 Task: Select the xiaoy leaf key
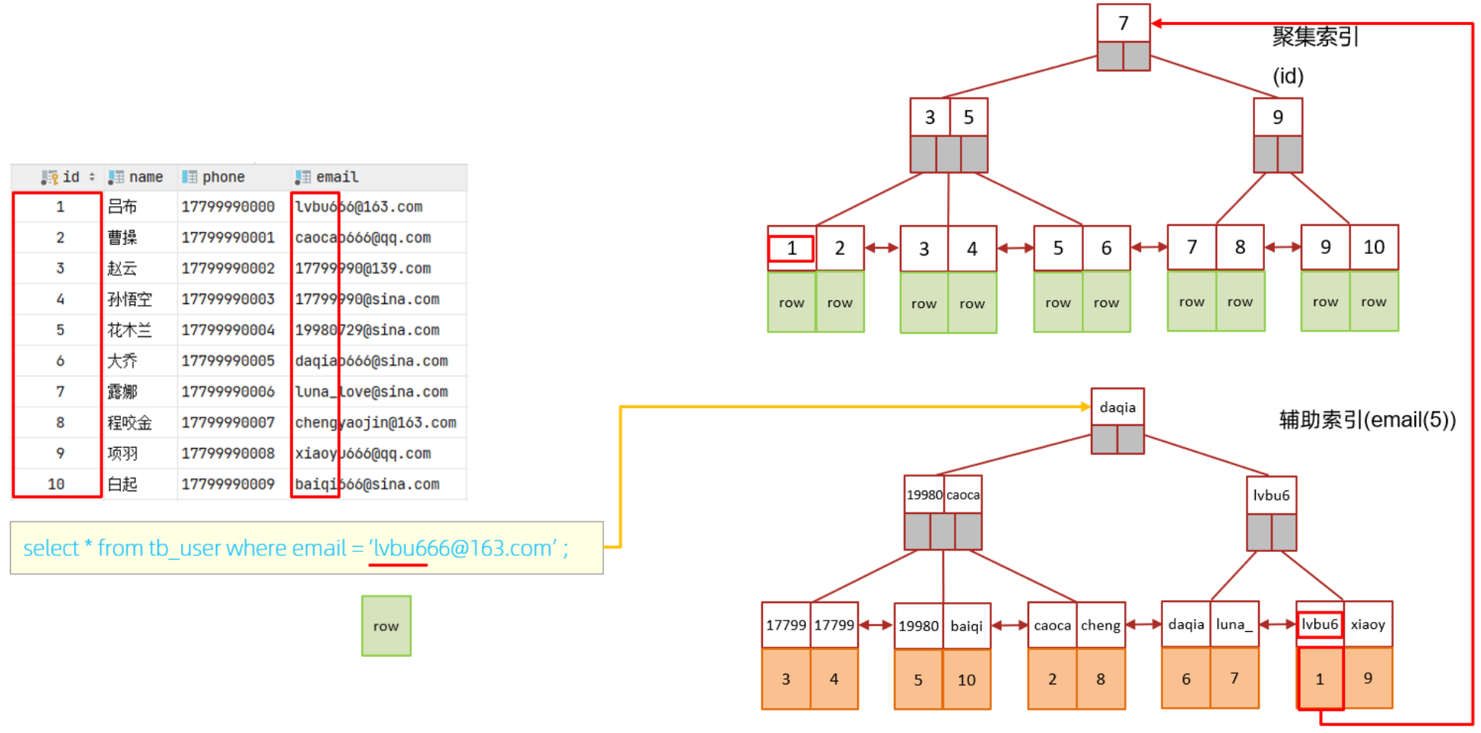tap(1368, 624)
